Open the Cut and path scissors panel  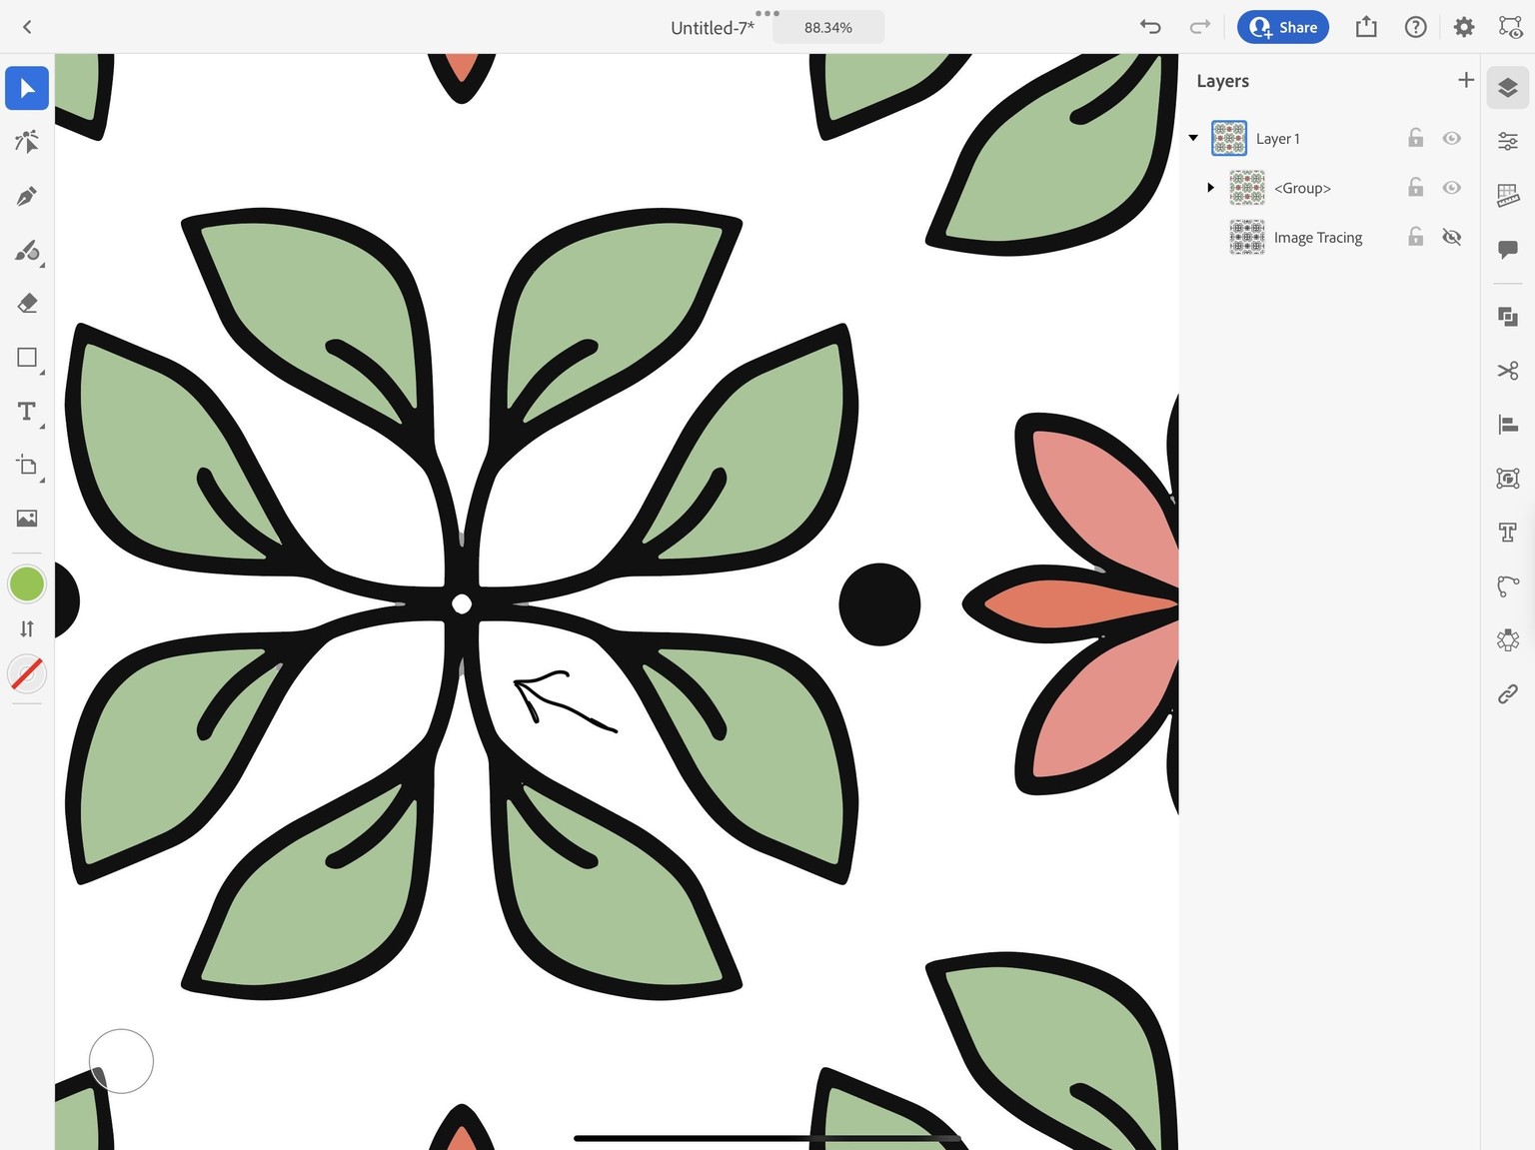pos(1508,371)
